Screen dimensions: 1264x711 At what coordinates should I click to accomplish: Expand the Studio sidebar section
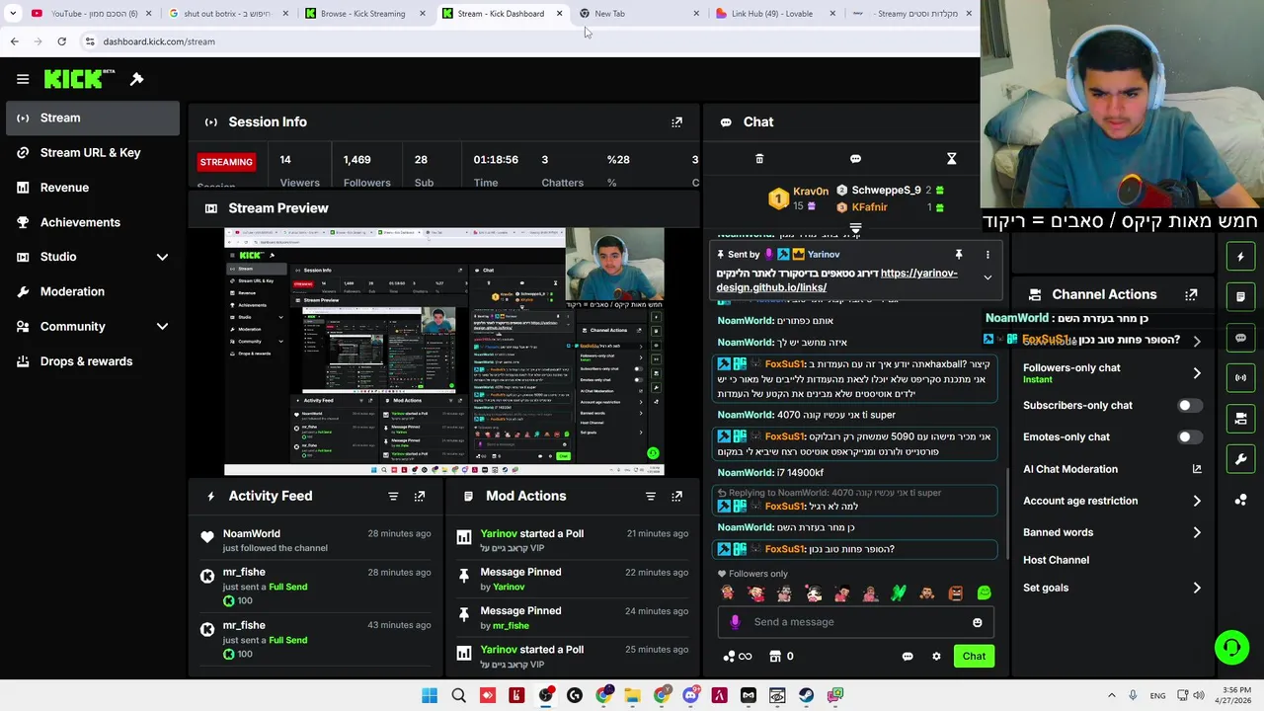pyautogui.click(x=162, y=257)
